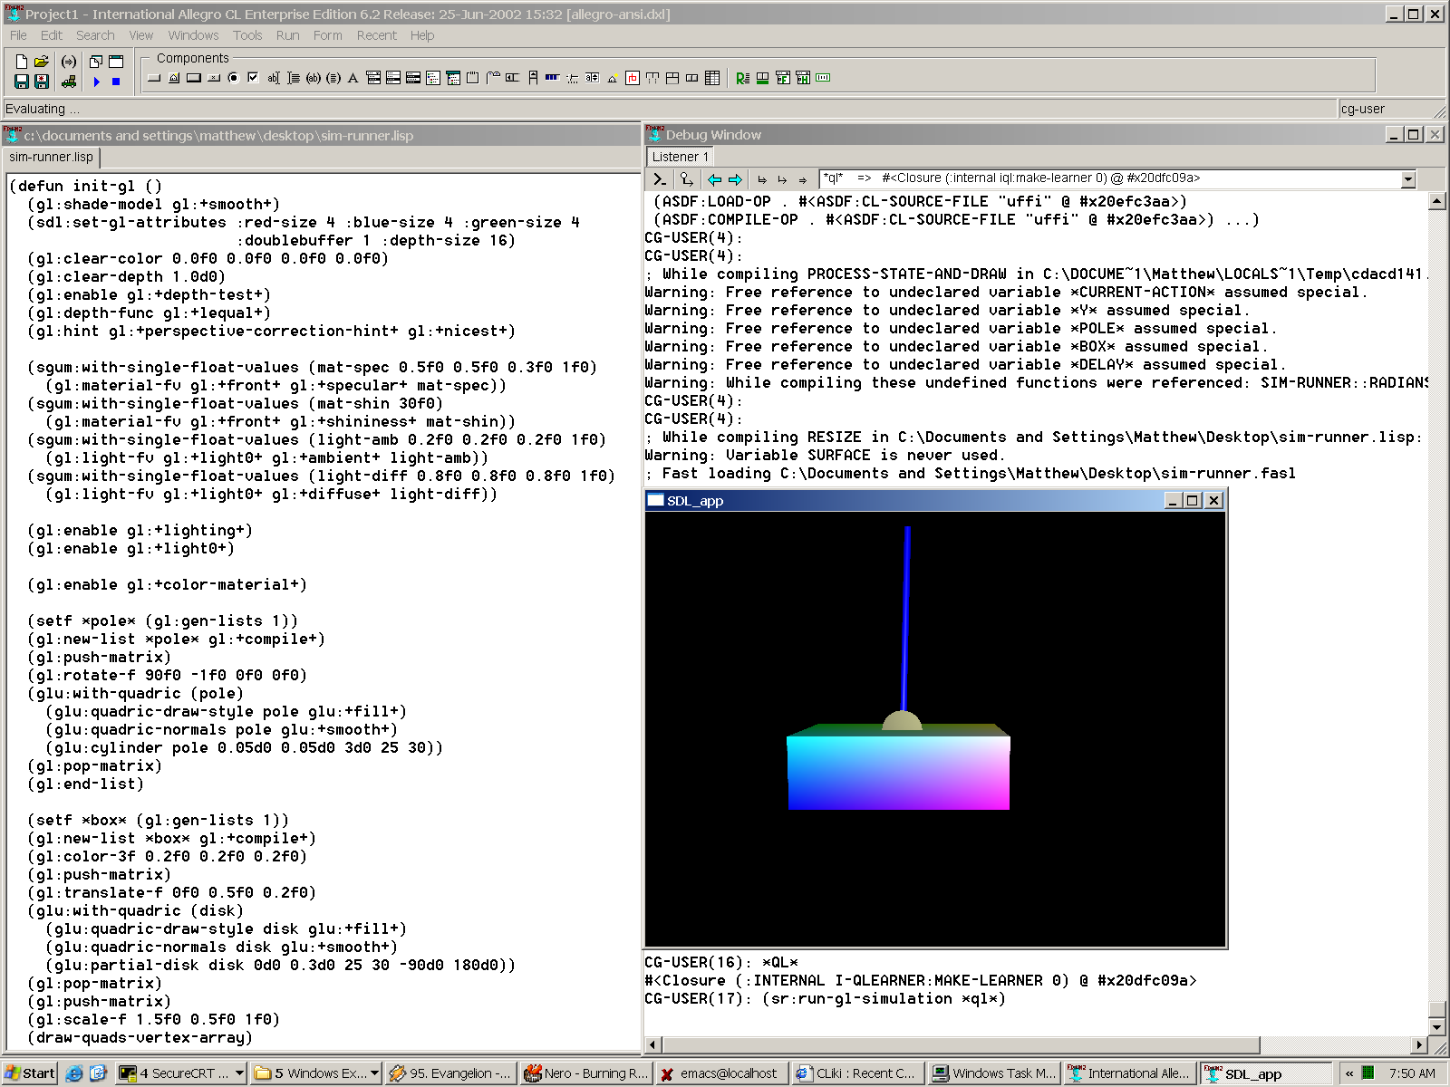Navigate back using the cyan left arrow
The width and height of the screenshot is (1450, 1087).
tap(715, 179)
